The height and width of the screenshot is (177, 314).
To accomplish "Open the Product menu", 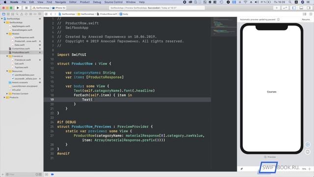I will pos(85,2).
